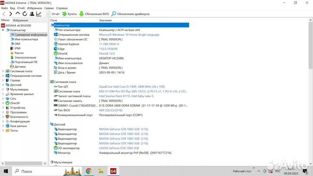This screenshot has width=313, height=176.
Task: Expand the Сервер tree node
Action: pos(3,80)
